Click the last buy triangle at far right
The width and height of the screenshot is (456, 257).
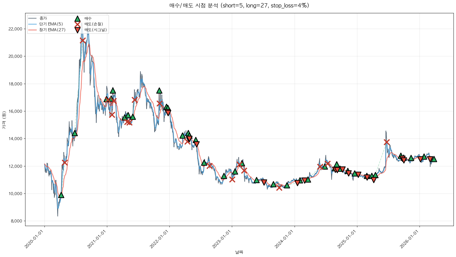434,159
